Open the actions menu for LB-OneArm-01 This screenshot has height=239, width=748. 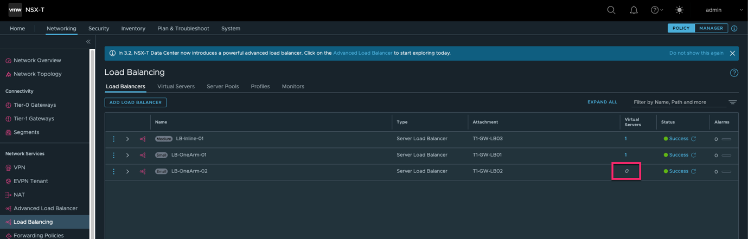(113, 155)
